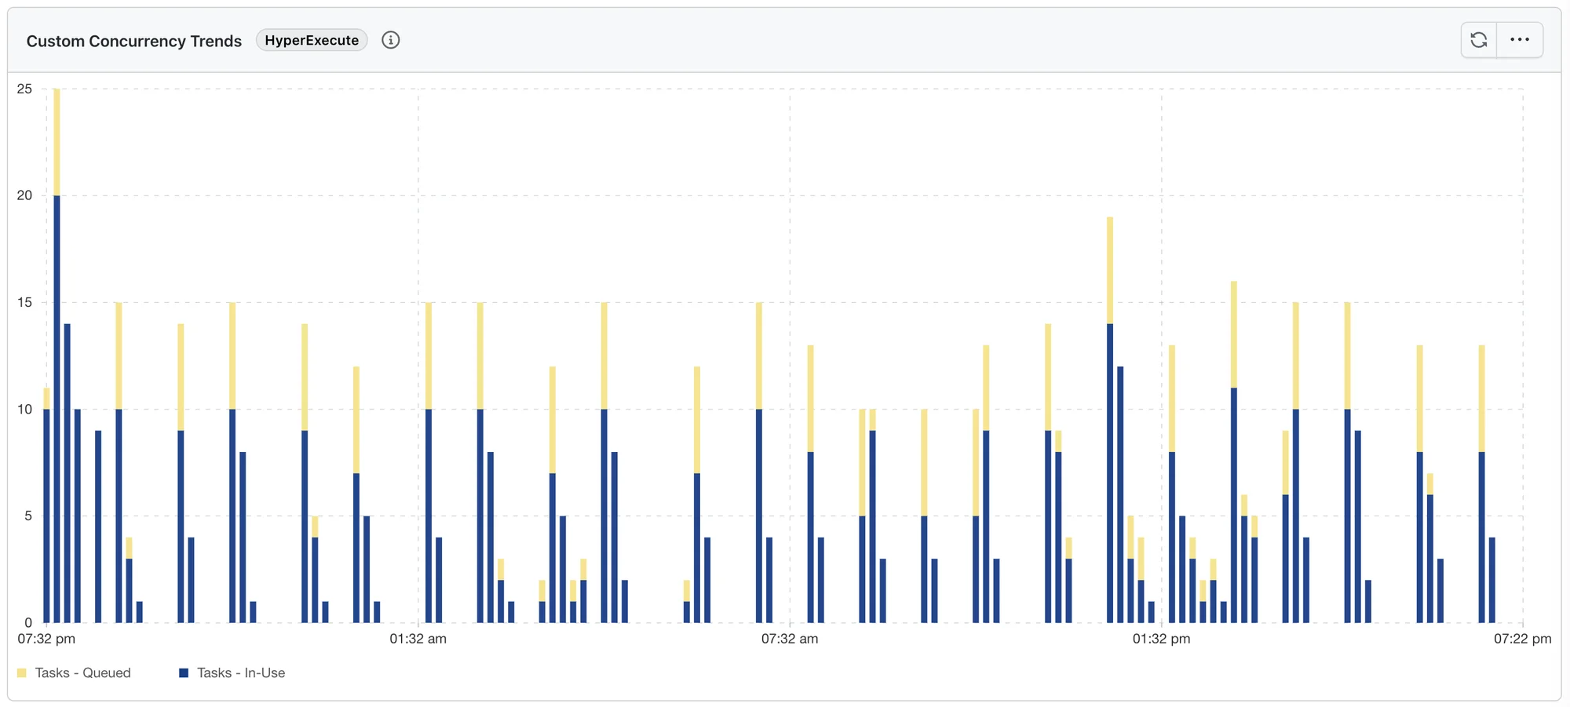Screen dimensions: 1570x707
Task: Click the 5 y-axis label
Action: [28, 516]
